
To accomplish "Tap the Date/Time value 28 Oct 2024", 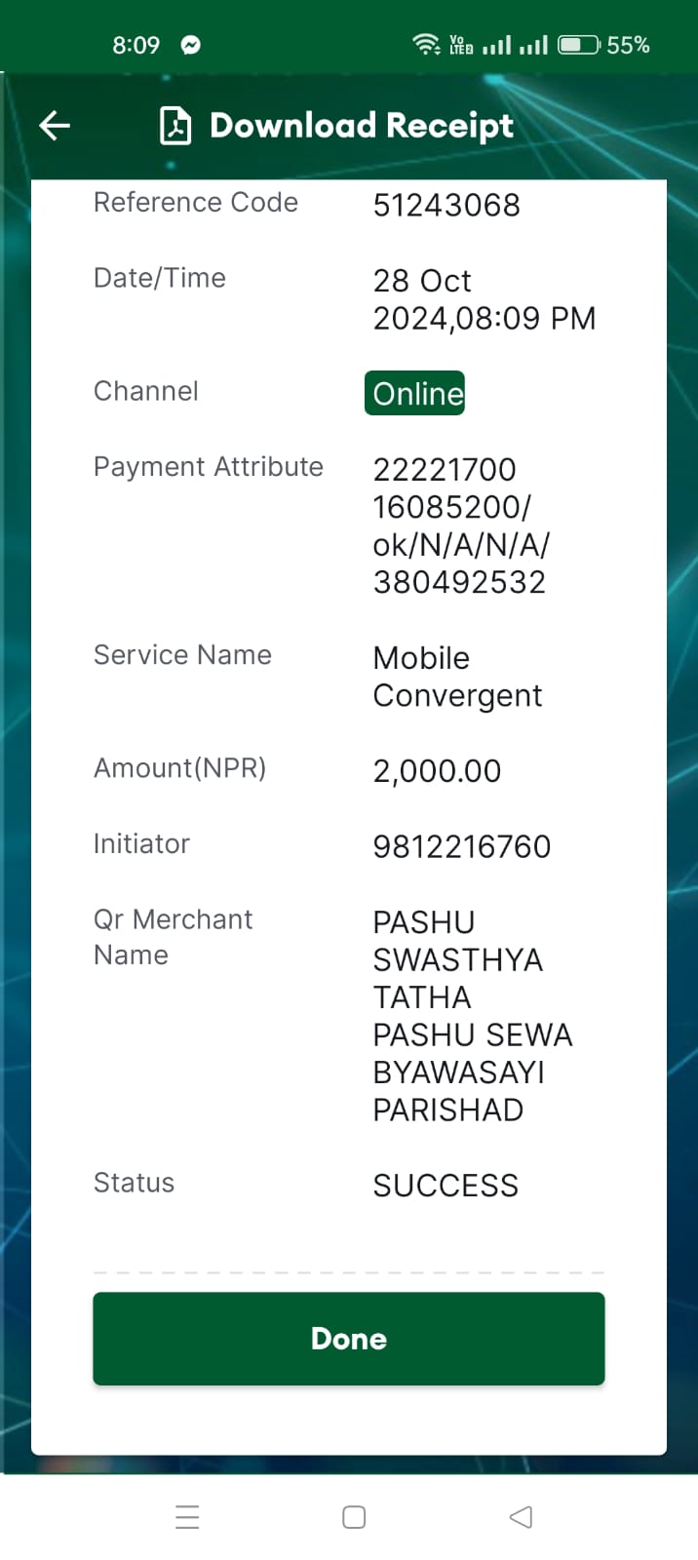I will click(x=485, y=299).
